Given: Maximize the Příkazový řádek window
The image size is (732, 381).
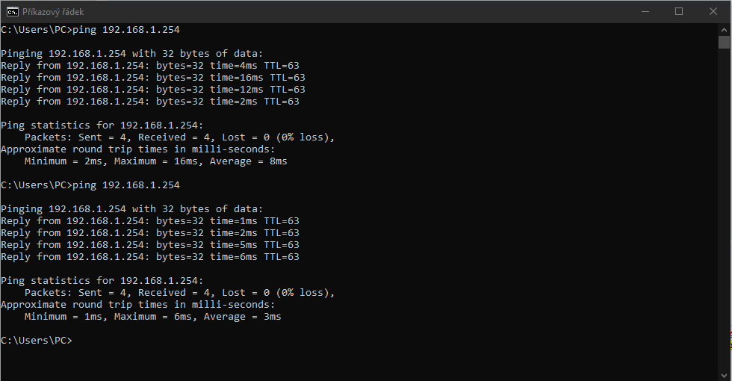Looking at the screenshot, I should 679,11.
